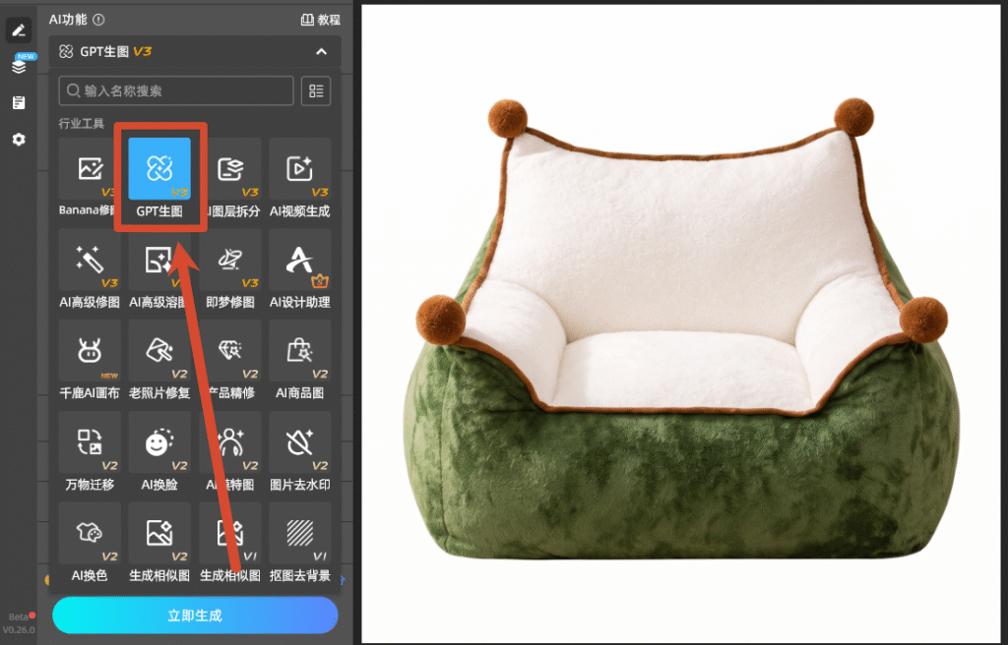
Task: Choose the AI模特图 tool
Action: [x=230, y=451]
